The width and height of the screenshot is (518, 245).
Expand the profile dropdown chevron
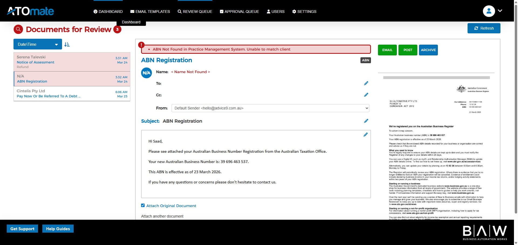pyautogui.click(x=500, y=11)
